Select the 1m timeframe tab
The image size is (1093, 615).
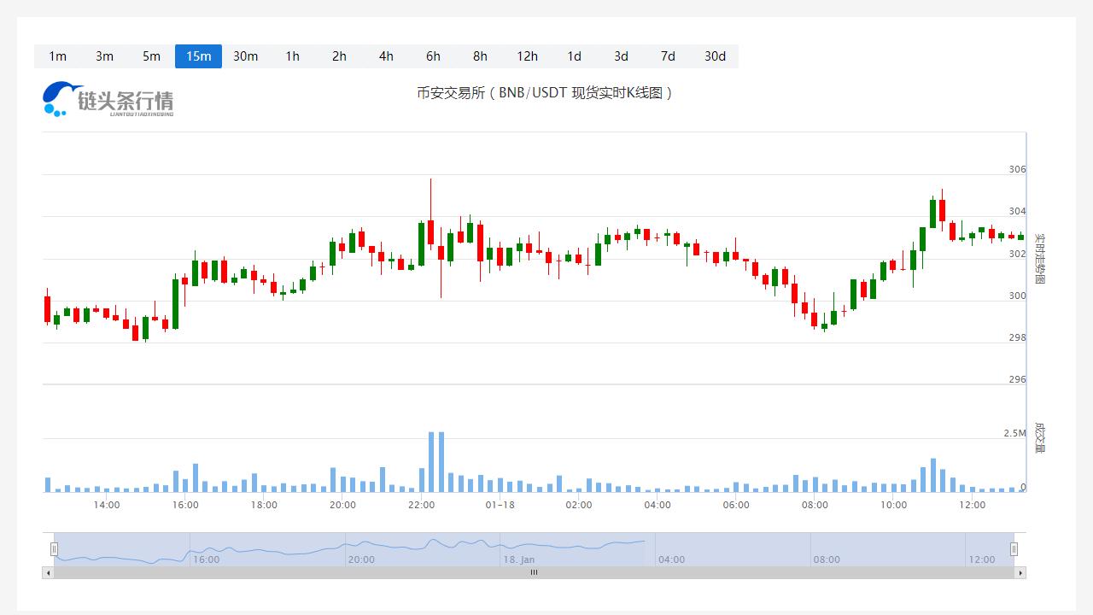point(57,56)
